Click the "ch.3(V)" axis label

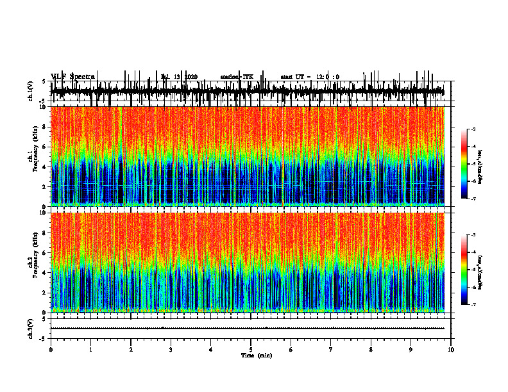coord(31,329)
